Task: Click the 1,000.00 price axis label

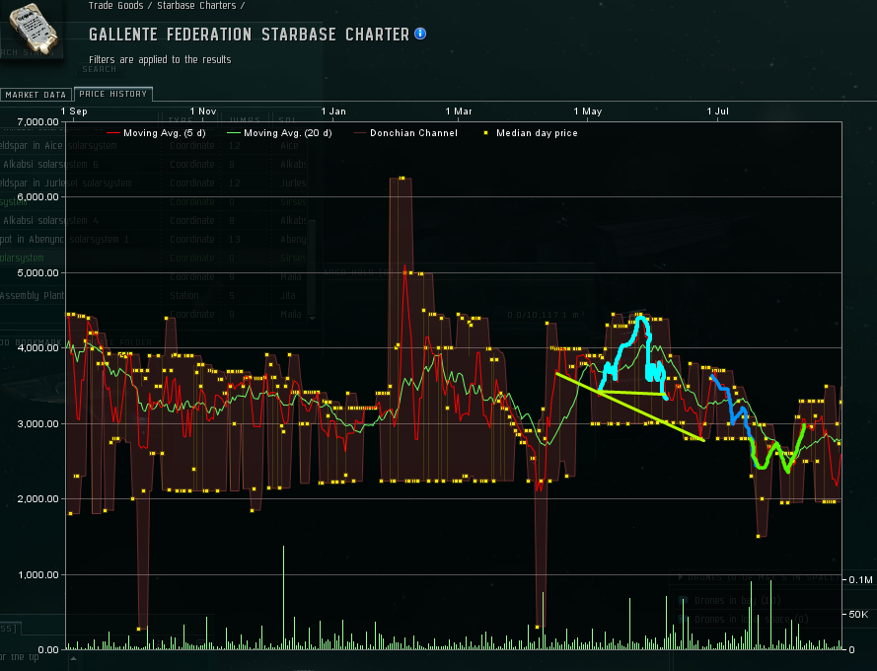Action: pos(38,574)
